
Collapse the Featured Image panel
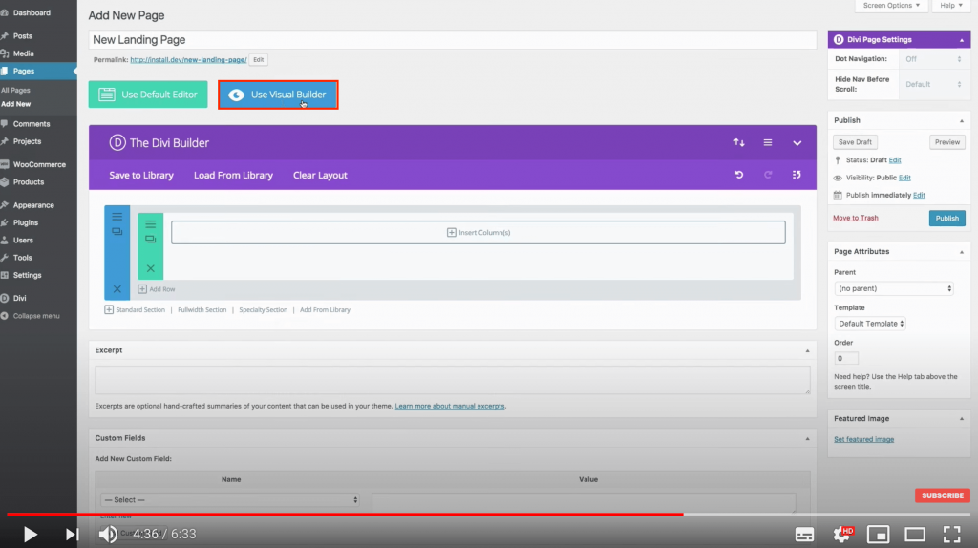click(x=961, y=419)
